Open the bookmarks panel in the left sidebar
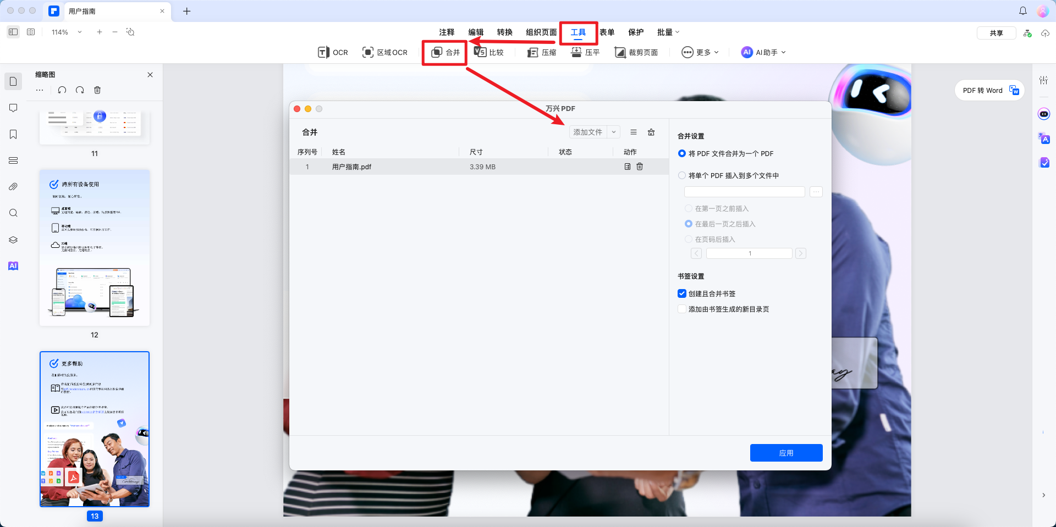Image resolution: width=1056 pixels, height=527 pixels. point(13,134)
